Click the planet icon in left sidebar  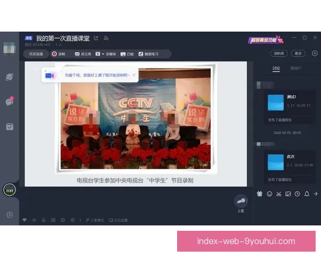[10, 77]
